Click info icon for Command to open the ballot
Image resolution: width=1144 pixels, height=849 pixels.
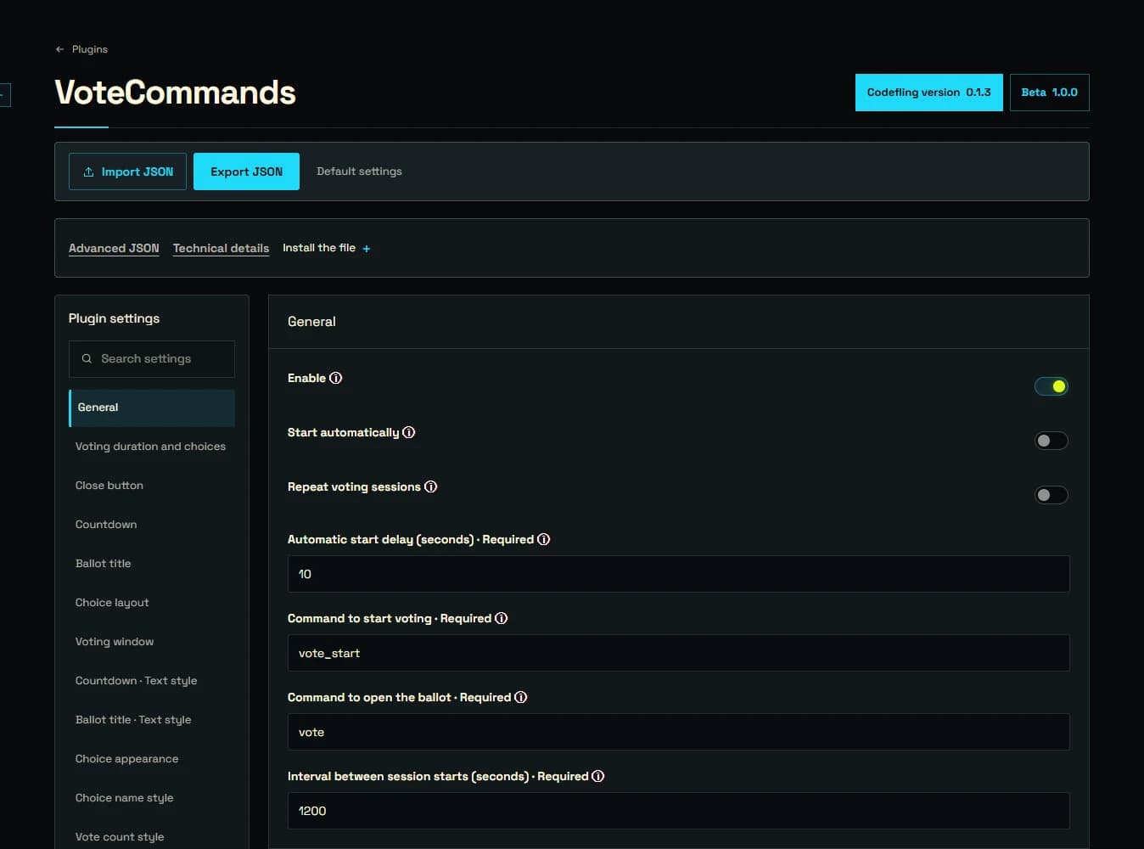[x=521, y=697]
